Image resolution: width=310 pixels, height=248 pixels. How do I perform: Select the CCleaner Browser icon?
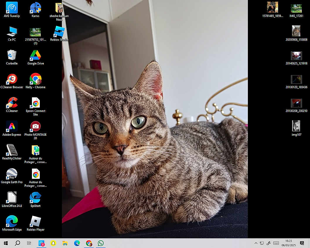point(12,79)
